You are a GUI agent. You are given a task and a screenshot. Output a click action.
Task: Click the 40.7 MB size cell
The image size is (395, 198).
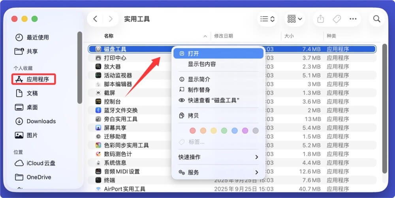pyautogui.click(x=310, y=189)
